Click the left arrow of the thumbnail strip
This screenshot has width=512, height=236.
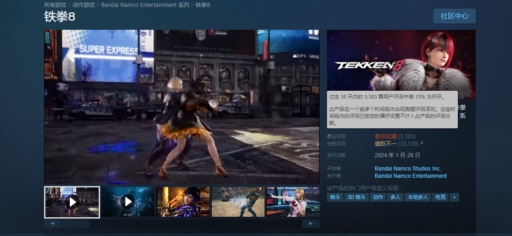(x=52, y=224)
